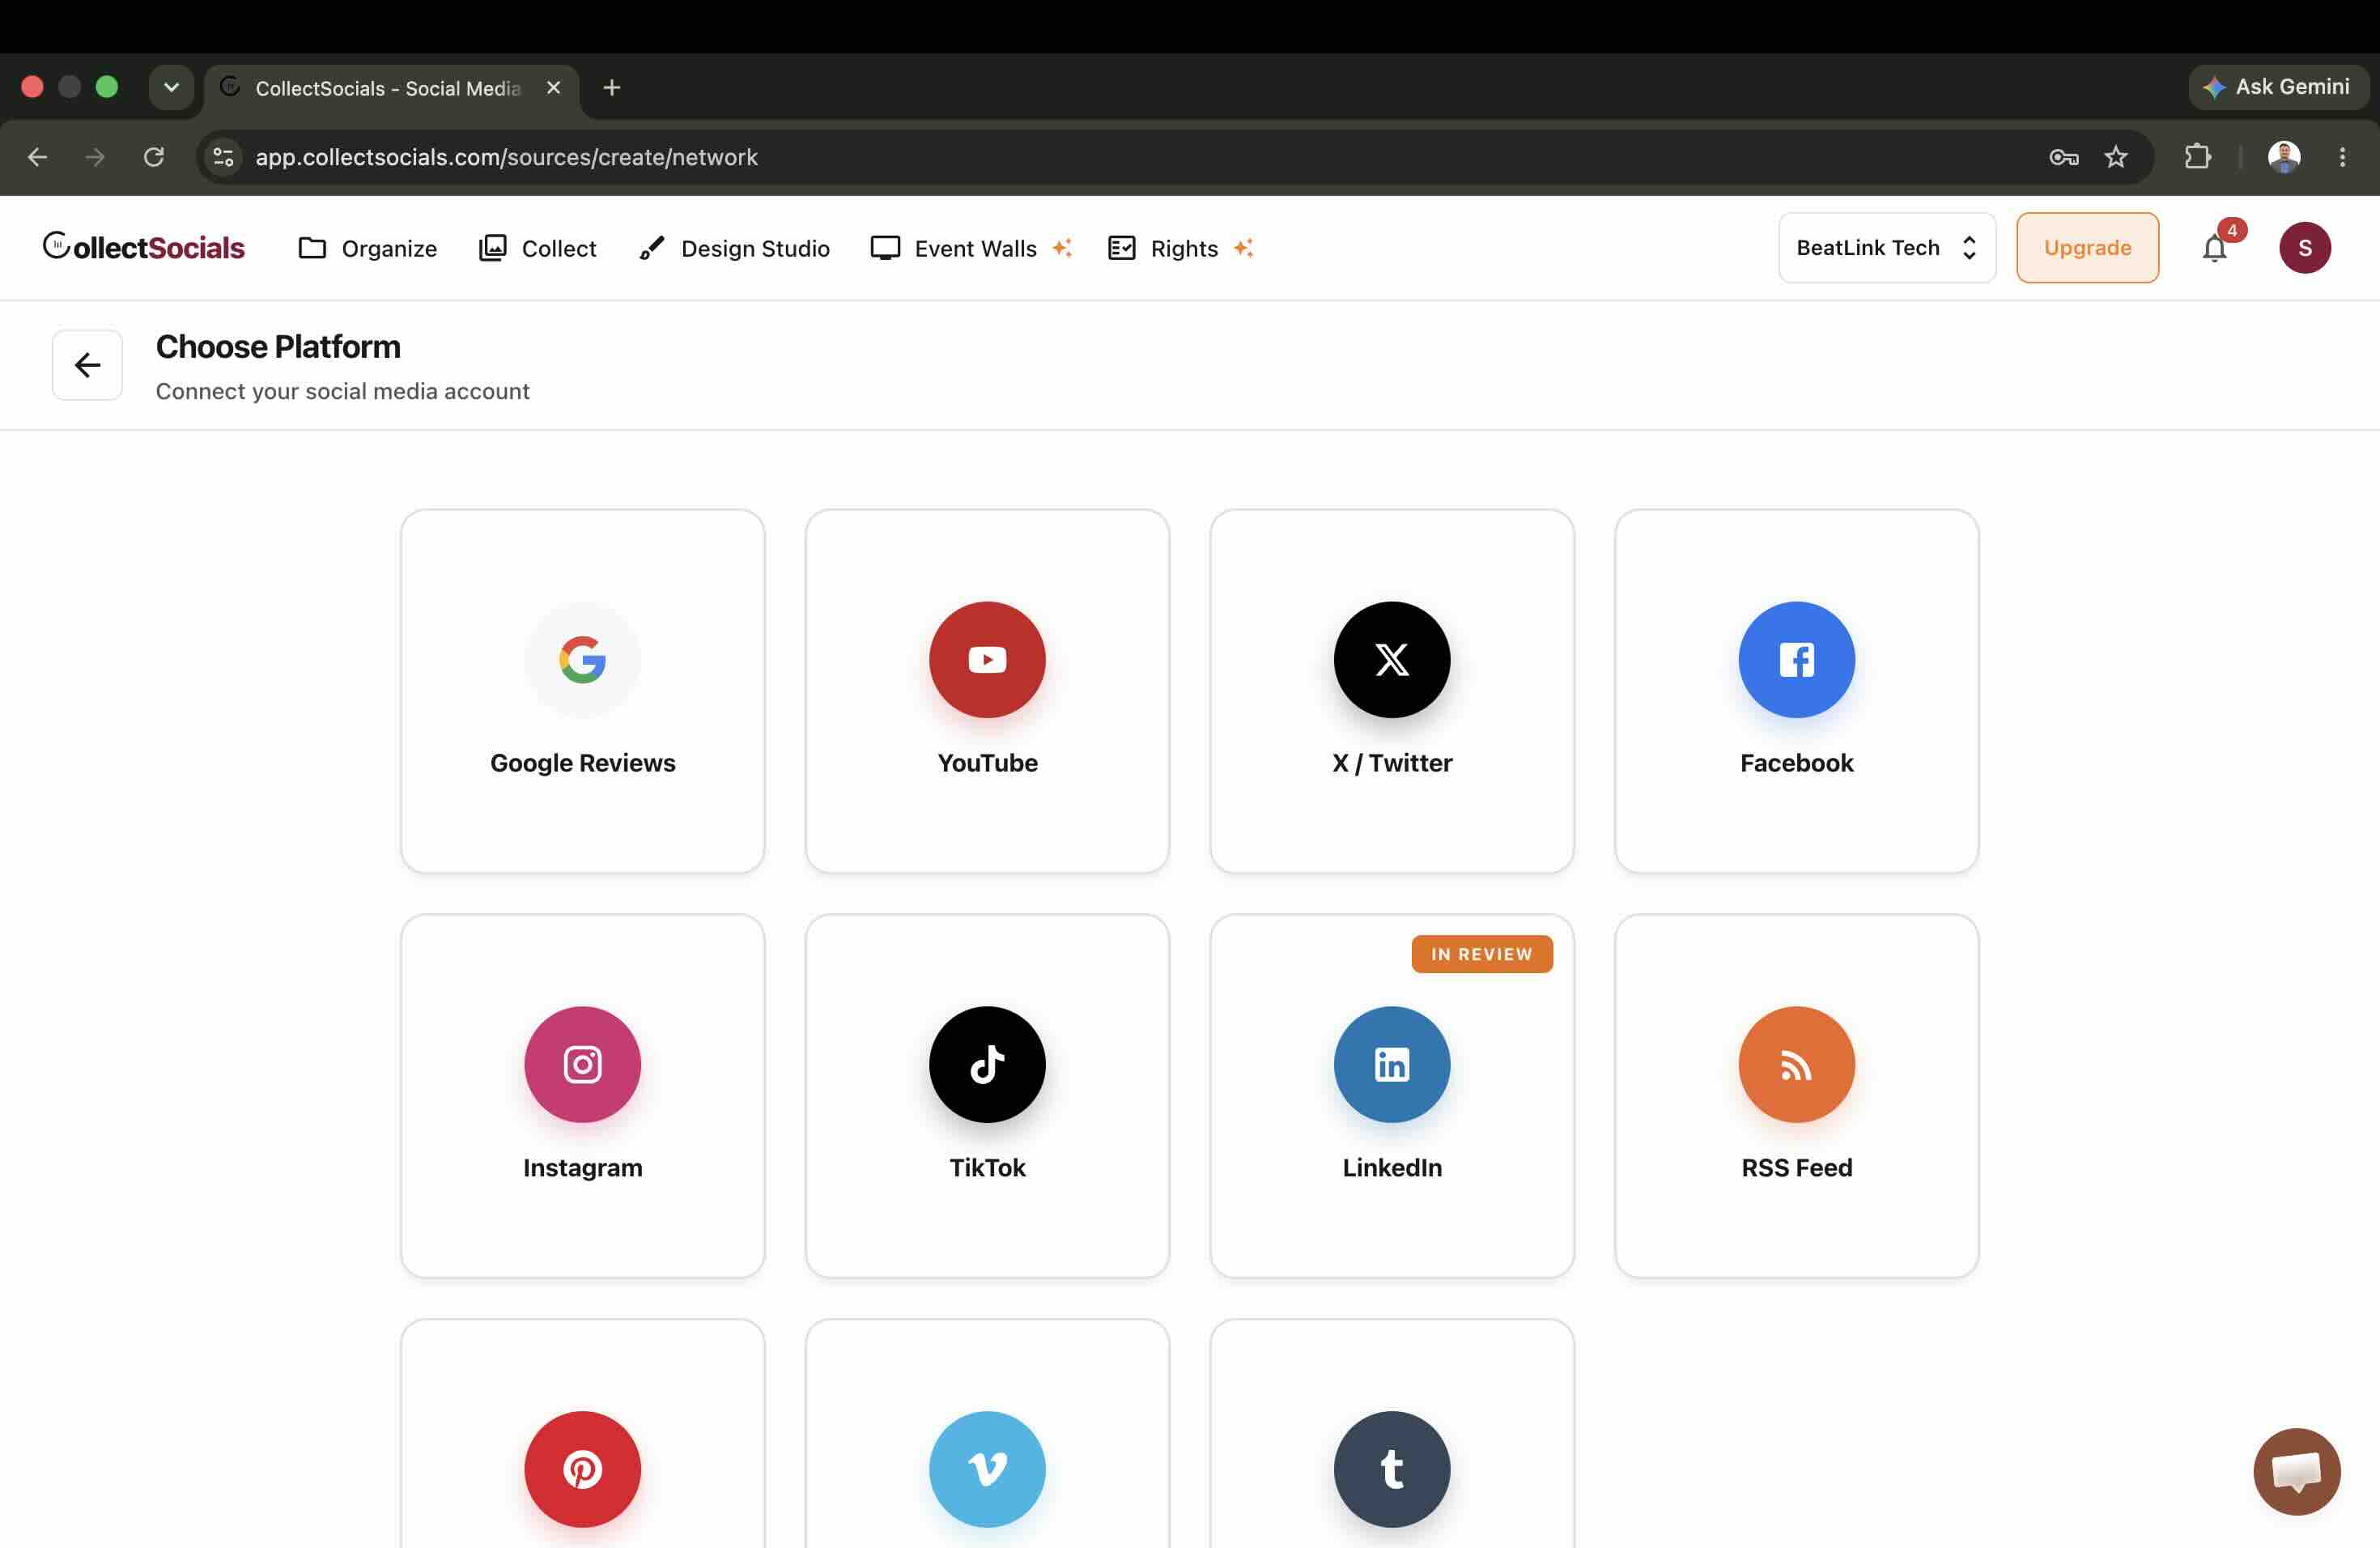Click the LinkedIn card label
Screen dimensions: 2380x1548
point(1391,1167)
